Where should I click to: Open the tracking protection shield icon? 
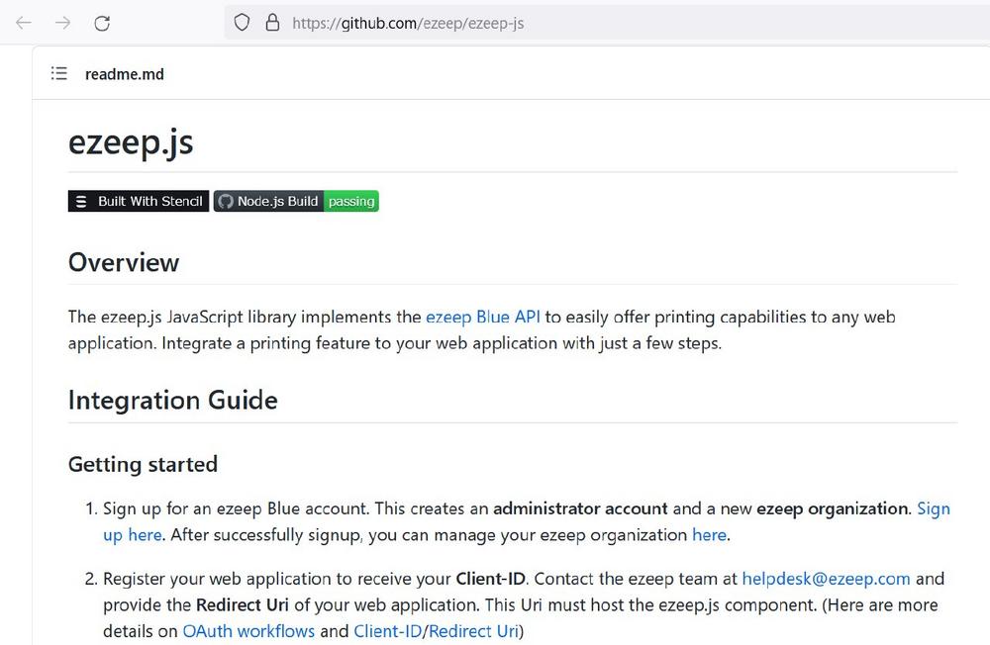tap(242, 23)
